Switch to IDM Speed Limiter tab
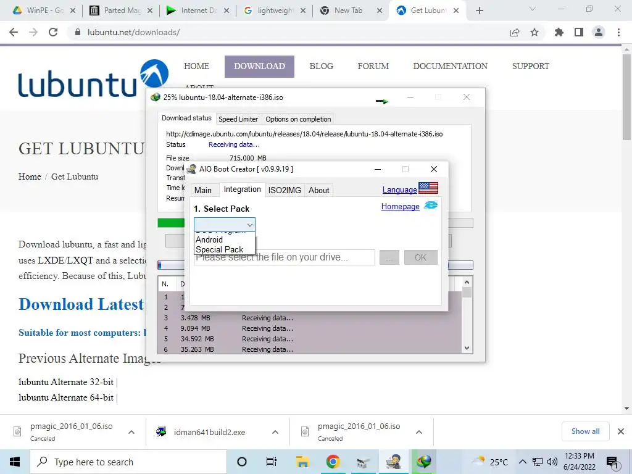Screen dimensions: 632x474 [x=238, y=119]
